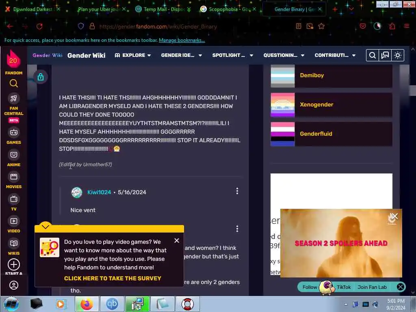Screen dimensions: 416x312
Task: Dismiss the Follow TikTok banner
Action: point(400,287)
